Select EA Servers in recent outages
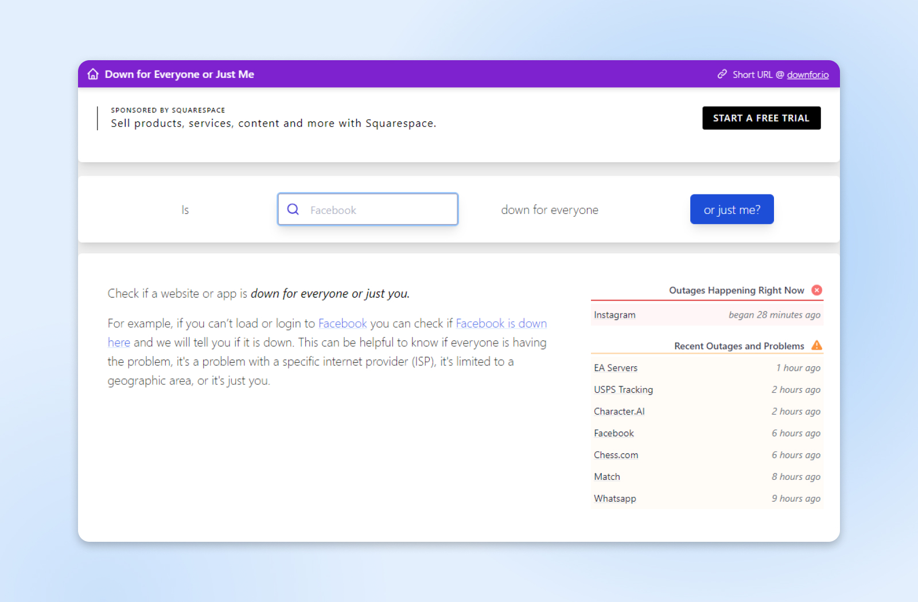 tap(616, 368)
